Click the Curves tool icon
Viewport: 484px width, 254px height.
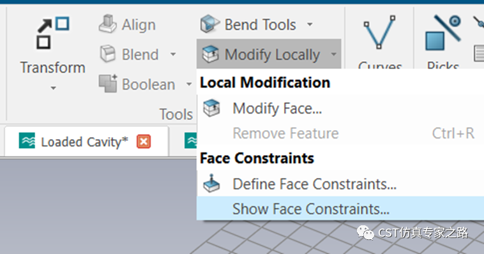(x=379, y=32)
